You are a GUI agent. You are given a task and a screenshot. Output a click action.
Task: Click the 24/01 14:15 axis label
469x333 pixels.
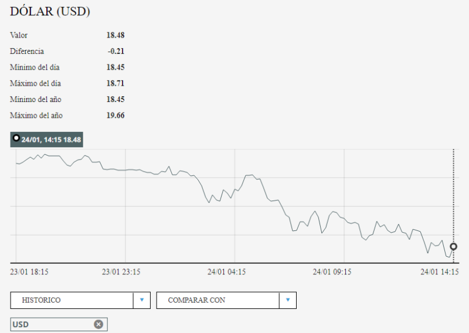pyautogui.click(x=440, y=271)
